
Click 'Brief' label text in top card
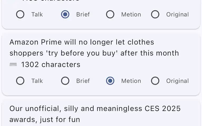[83, 14]
